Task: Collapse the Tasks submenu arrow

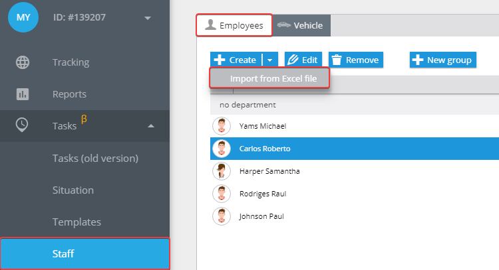Action: [151, 126]
